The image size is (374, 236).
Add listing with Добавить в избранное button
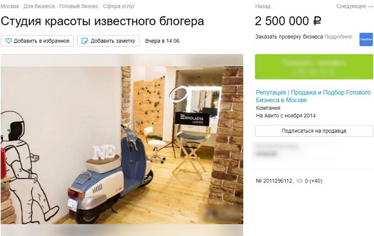[37, 41]
